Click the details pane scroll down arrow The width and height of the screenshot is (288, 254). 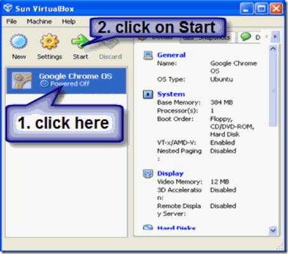coord(273,230)
